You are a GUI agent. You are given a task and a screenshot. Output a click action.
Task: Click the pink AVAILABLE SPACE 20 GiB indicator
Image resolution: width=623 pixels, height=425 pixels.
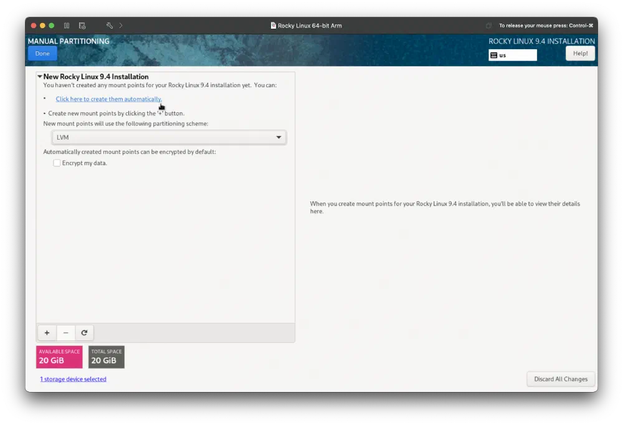pyautogui.click(x=59, y=356)
